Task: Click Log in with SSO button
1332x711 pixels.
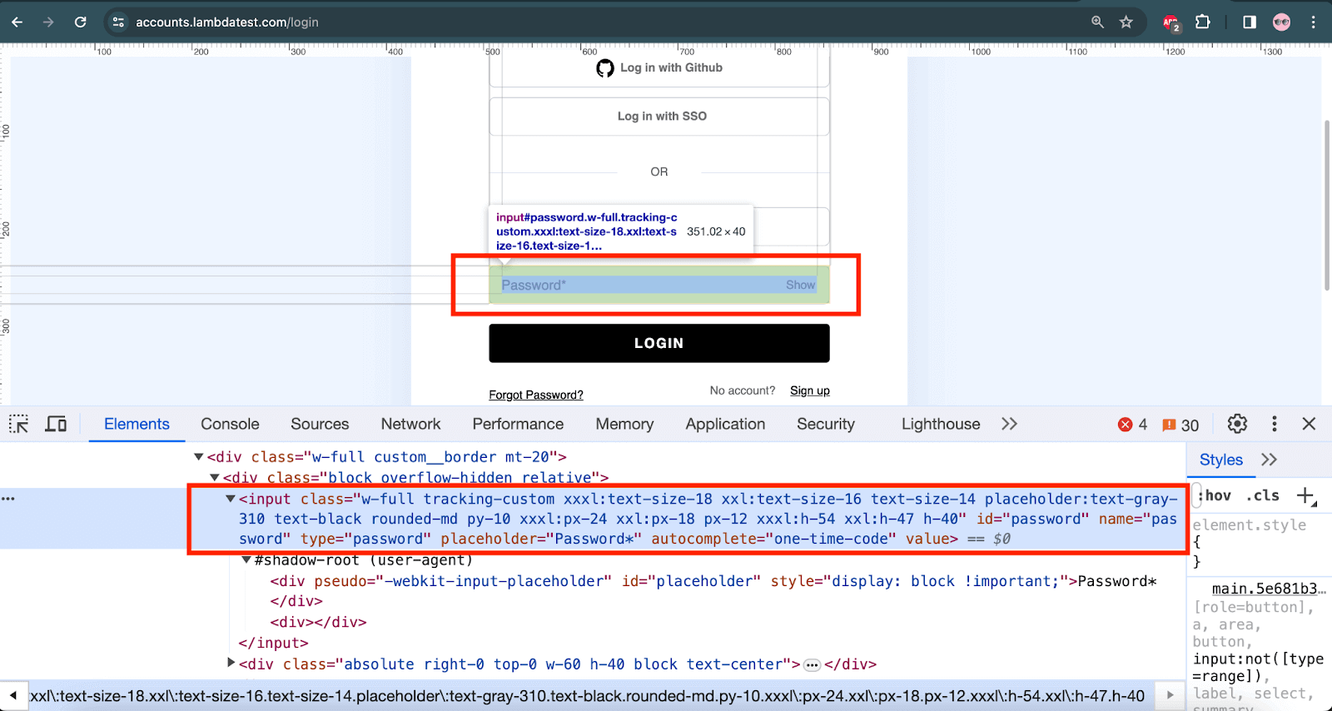Action: pos(659,117)
